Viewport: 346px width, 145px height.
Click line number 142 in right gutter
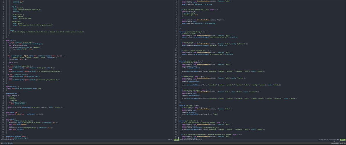(176, 121)
